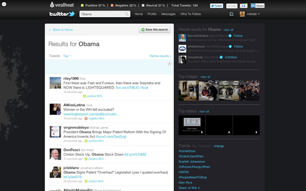Expand the Refine results option
Screen dimensions: 306x191
pos(161,56)
